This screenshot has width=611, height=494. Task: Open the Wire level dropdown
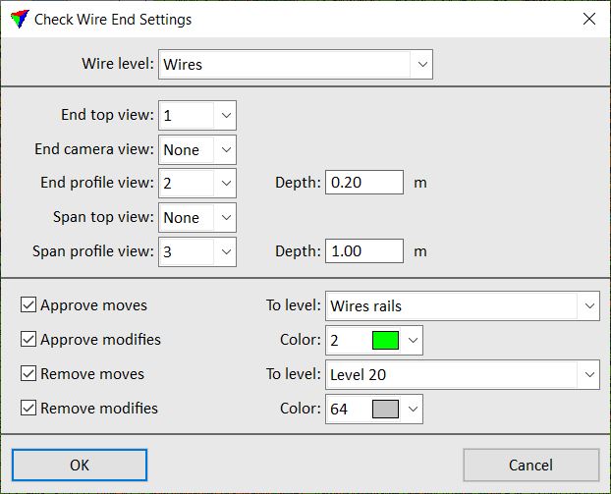[x=296, y=64]
